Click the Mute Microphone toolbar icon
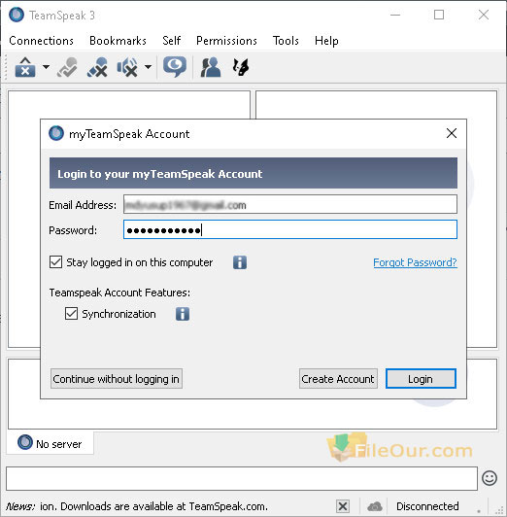Image resolution: width=507 pixels, height=517 pixels. (x=97, y=67)
